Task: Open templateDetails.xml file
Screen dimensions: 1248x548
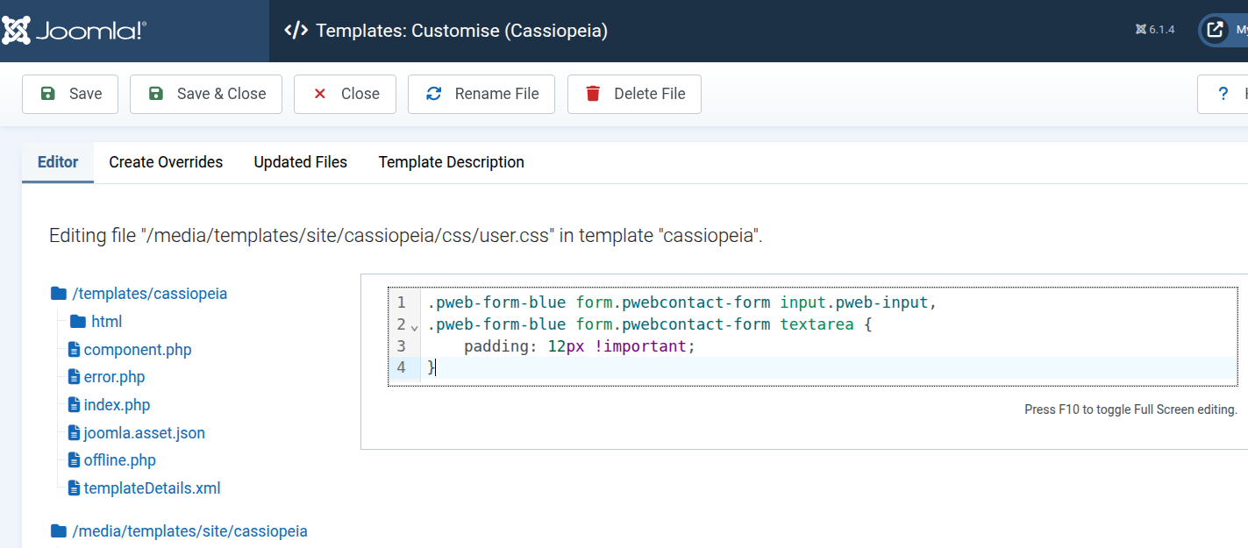Action: coord(153,488)
